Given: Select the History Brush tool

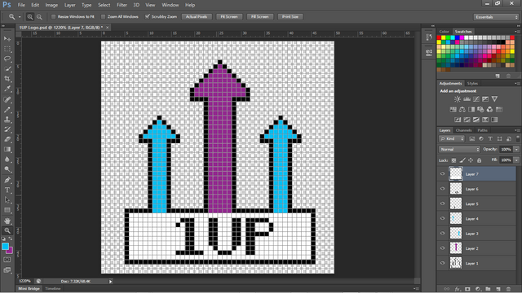Looking at the screenshot, I should pos(7,129).
